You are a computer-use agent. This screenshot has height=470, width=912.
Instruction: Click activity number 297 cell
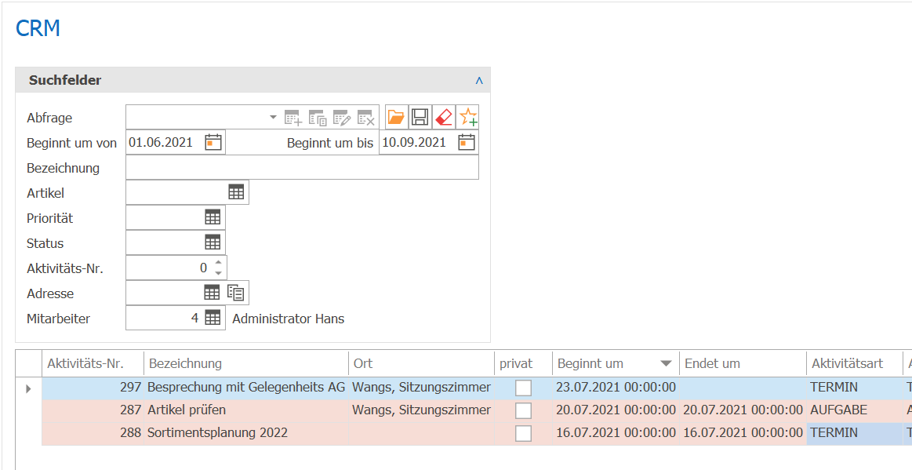[93, 388]
